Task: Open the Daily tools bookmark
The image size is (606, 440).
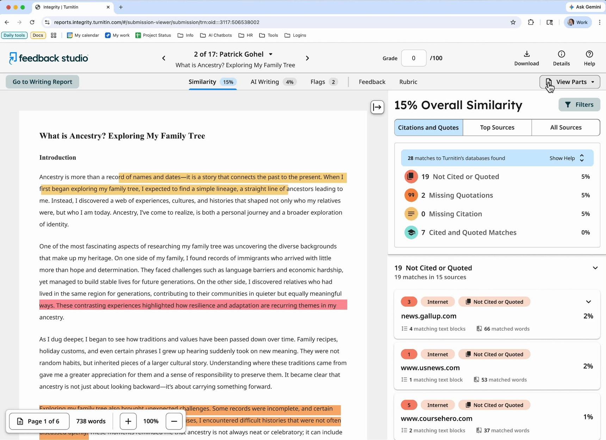Action: point(14,35)
